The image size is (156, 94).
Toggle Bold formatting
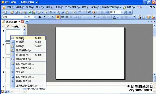click(40, 17)
